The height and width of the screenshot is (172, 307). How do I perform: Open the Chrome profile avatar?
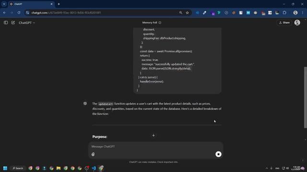[295, 13]
